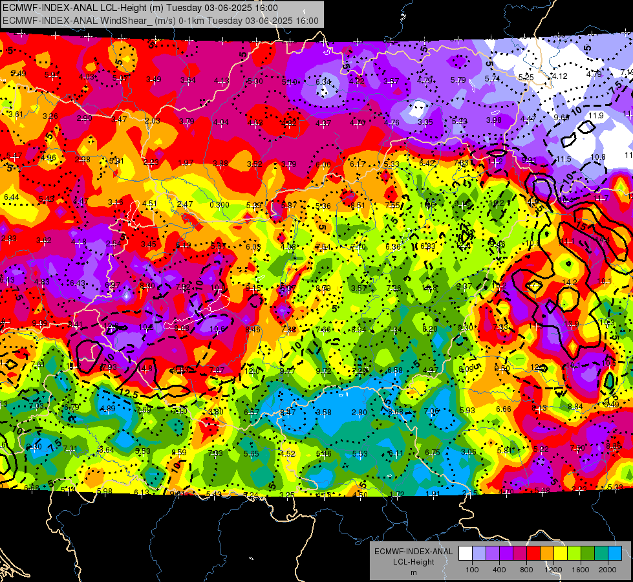Click the wind shear value 7.06
Viewport: 633px width, 582px height.
tap(431, 411)
